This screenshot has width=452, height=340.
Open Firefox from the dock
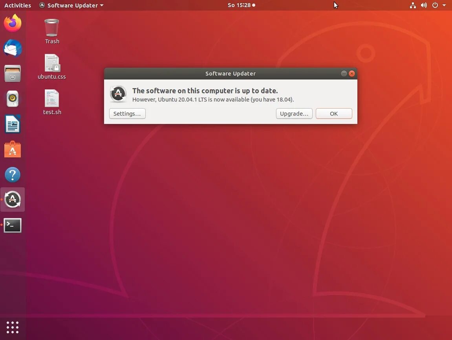(x=13, y=23)
